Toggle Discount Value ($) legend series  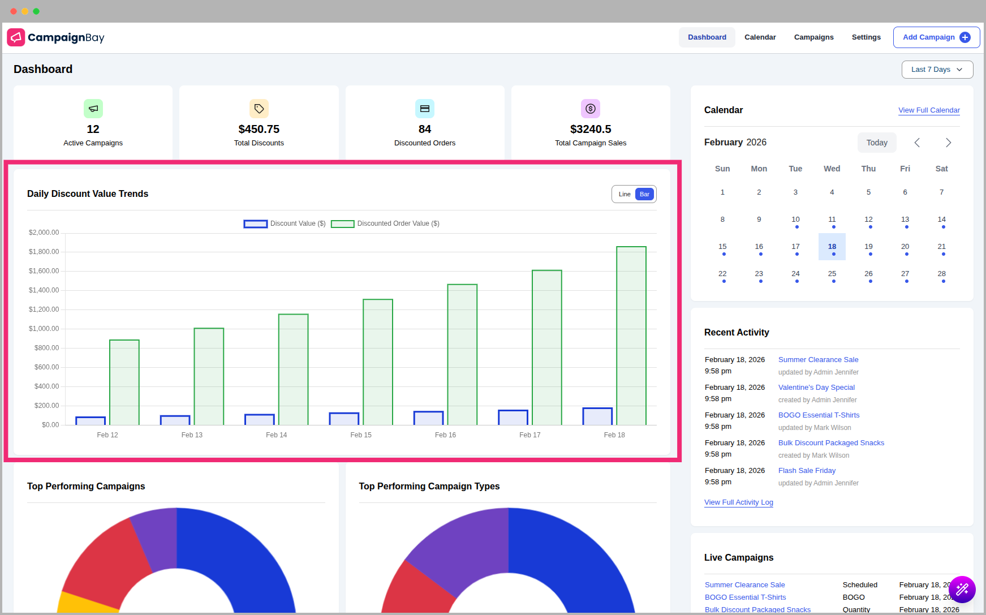coord(256,224)
